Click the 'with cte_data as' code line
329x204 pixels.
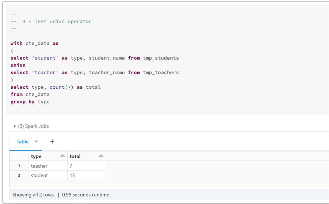pyautogui.click(x=34, y=43)
